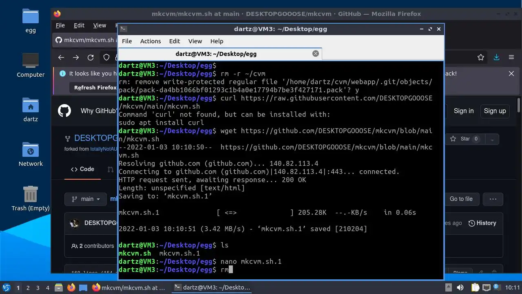Select terminal tab dartz@VM3: ~/Desktop/egg
This screenshot has width=522, height=294.
220,53
